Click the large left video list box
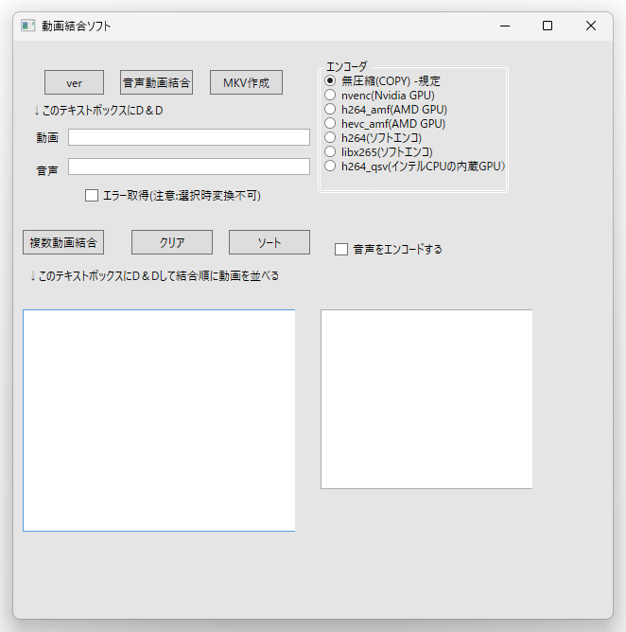 159,420
